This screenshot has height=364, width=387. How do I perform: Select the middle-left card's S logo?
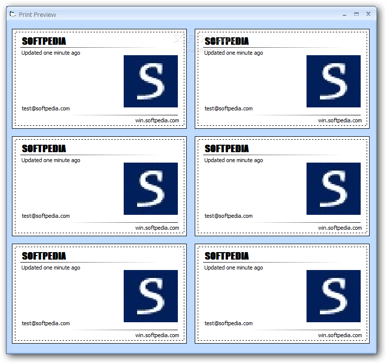(x=151, y=188)
